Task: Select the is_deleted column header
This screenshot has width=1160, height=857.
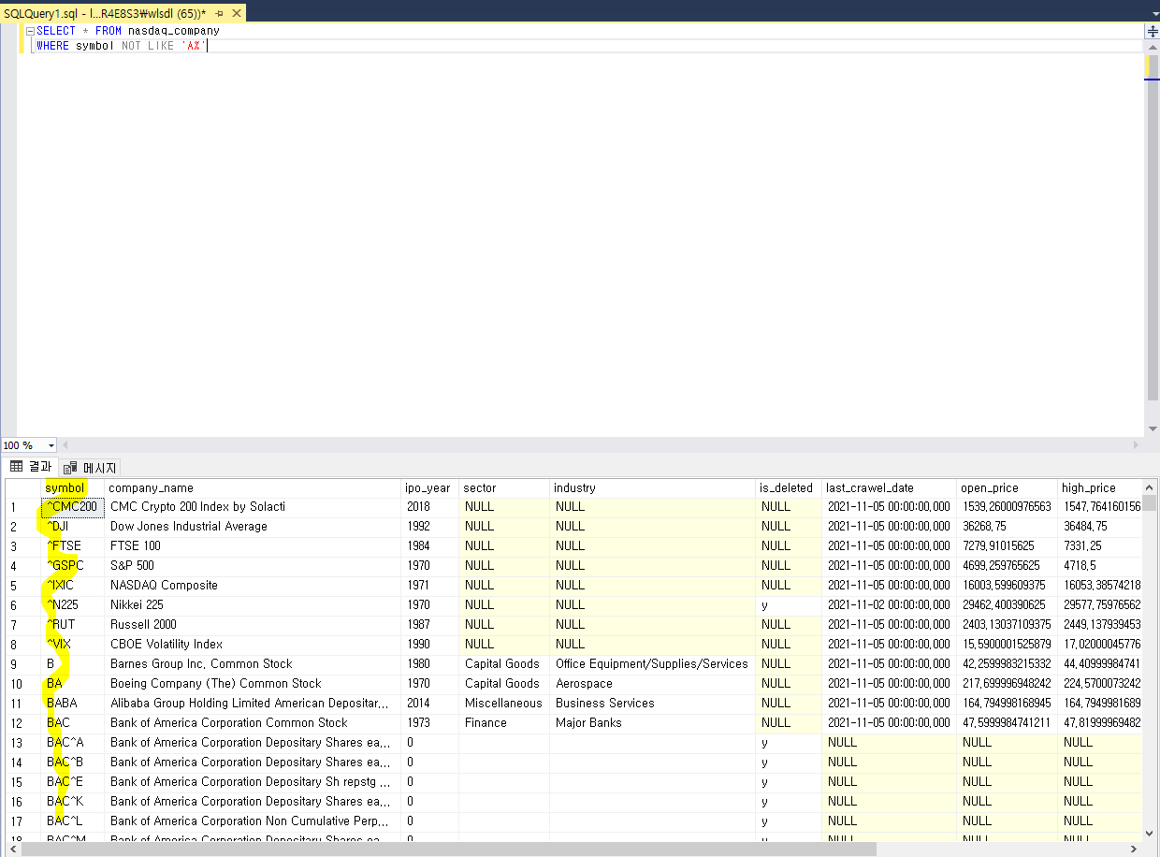Action: click(x=789, y=487)
